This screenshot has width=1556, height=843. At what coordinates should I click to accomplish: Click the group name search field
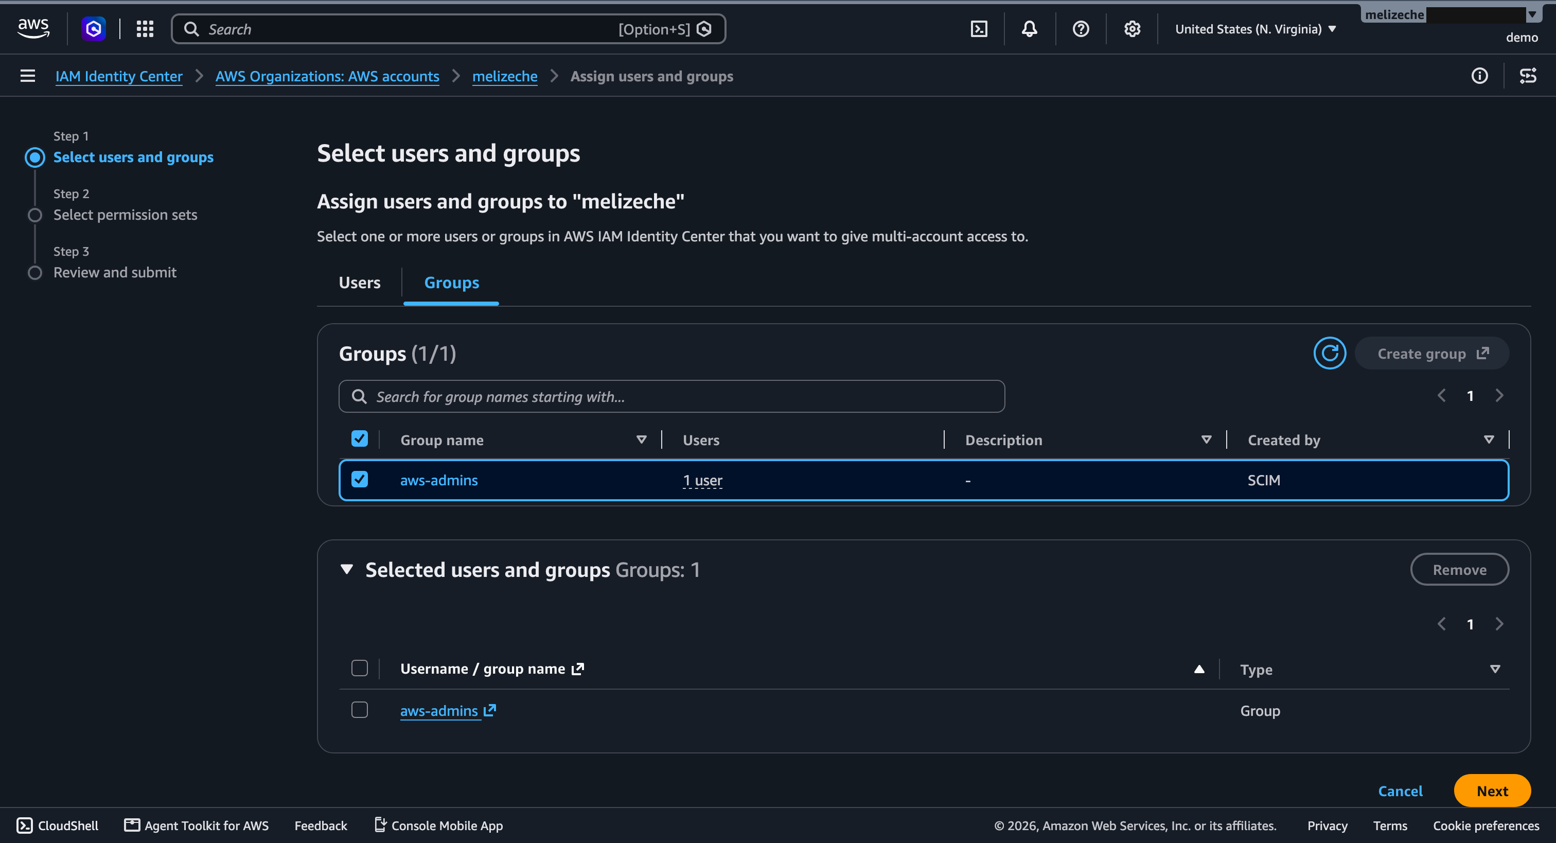pyautogui.click(x=671, y=396)
